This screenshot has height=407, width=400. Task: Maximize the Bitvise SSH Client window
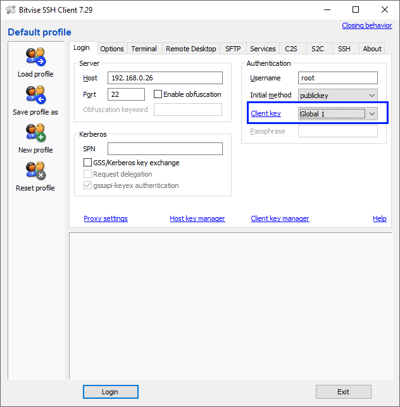(x=356, y=10)
